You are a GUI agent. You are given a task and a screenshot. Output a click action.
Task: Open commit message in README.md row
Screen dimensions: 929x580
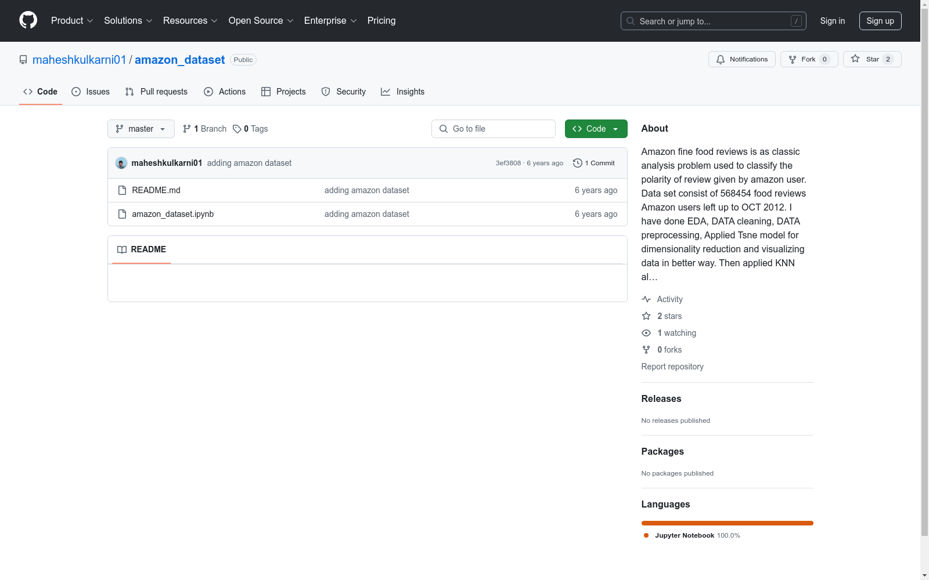coord(366,190)
